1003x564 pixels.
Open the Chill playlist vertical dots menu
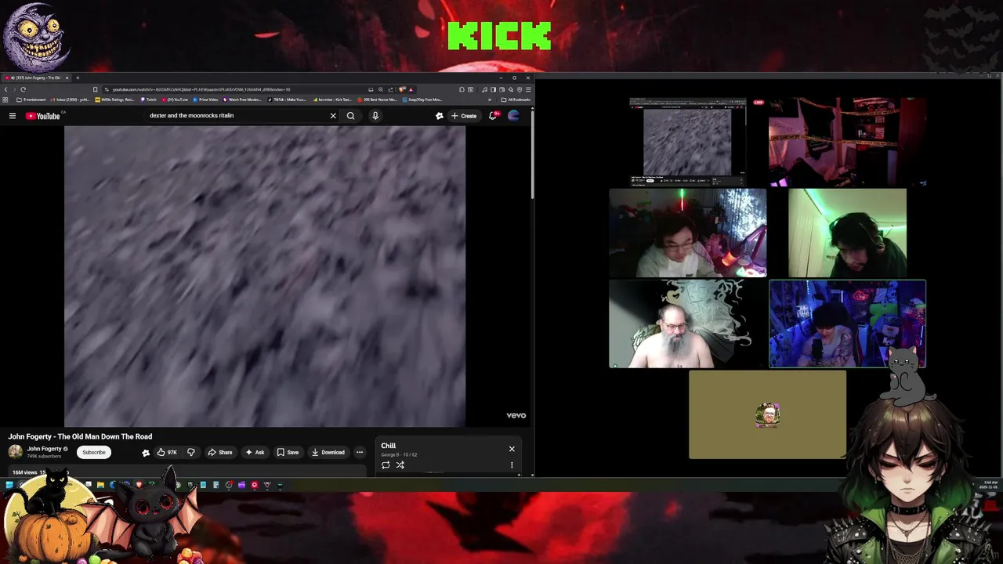click(x=512, y=465)
